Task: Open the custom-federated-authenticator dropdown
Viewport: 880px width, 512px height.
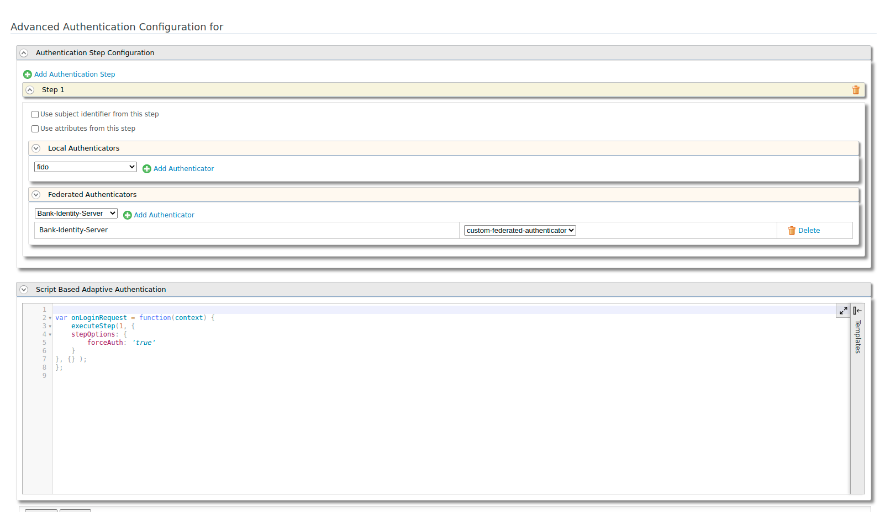Action: pyautogui.click(x=520, y=231)
